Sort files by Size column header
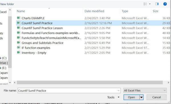The image size is (171, 104). click(x=155, y=11)
